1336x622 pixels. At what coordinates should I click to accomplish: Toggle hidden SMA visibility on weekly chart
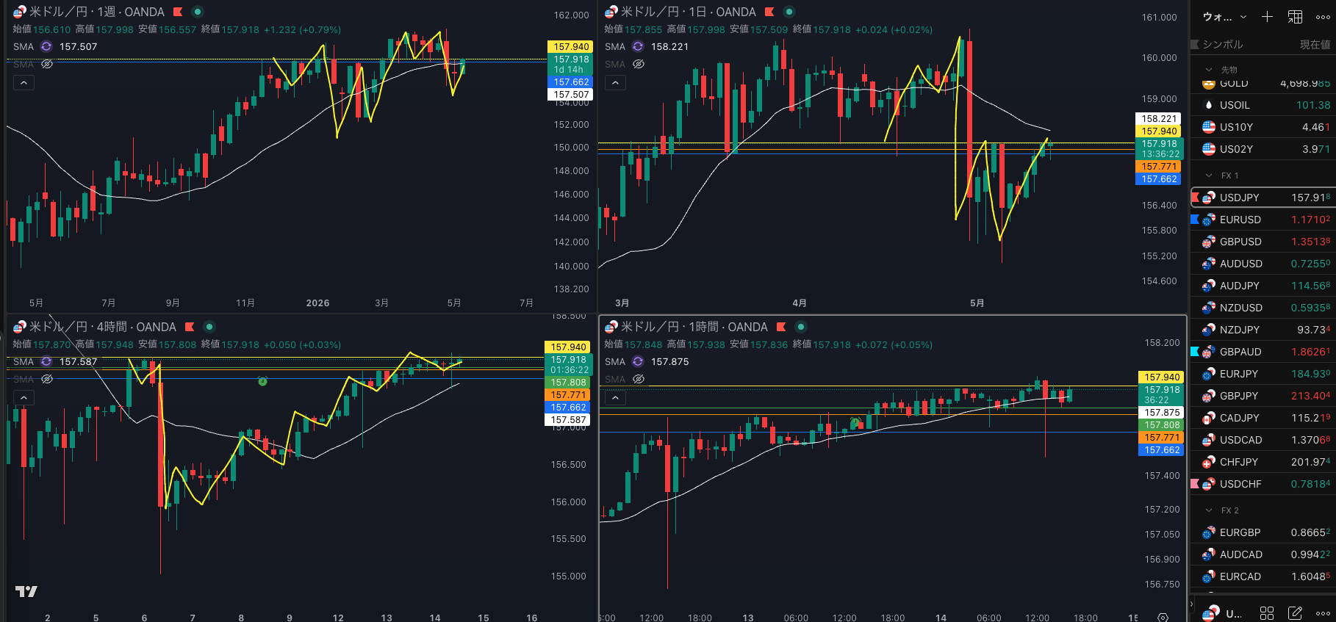(x=47, y=65)
